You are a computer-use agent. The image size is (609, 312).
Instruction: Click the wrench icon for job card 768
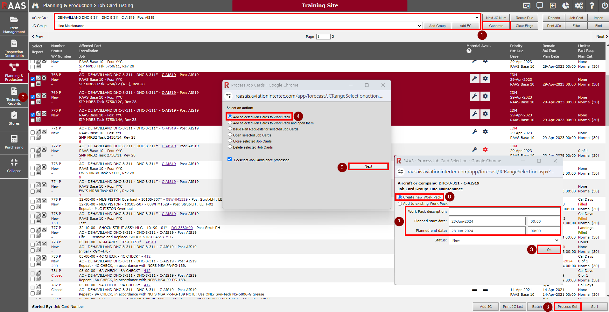click(x=475, y=78)
